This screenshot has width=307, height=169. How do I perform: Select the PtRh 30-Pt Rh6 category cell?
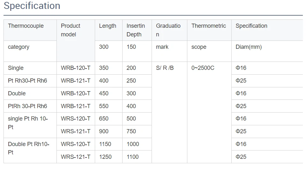(30, 106)
